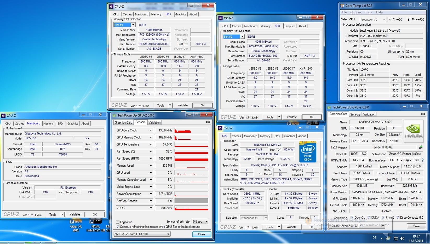Viewport: 430px width, 244px height.
Task: Switch to About tab in CPU-Z Slot #2 window
Action: (x=302, y=26)
